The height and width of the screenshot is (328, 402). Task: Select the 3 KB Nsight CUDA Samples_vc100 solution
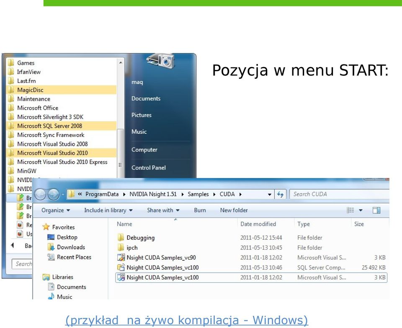coord(251,277)
